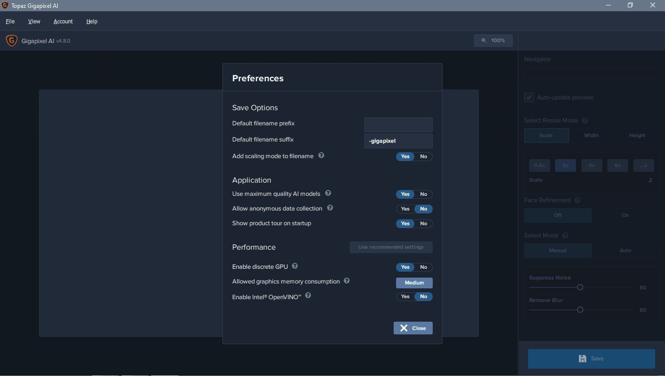The height and width of the screenshot is (376, 665).
Task: Click the Save Options heading
Action: coord(255,108)
